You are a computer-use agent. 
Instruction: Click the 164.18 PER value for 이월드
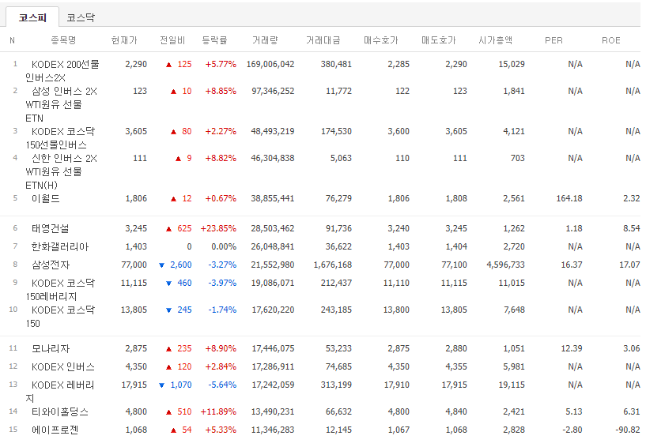click(x=569, y=198)
